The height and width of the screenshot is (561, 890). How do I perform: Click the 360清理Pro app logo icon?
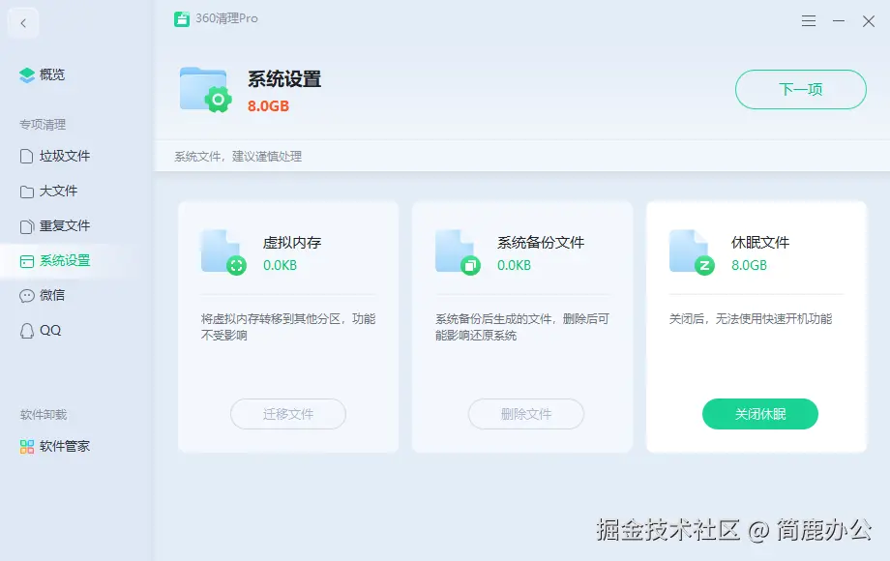[x=182, y=18]
